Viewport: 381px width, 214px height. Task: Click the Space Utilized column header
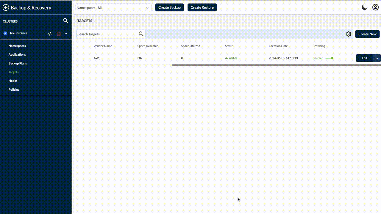point(190,46)
